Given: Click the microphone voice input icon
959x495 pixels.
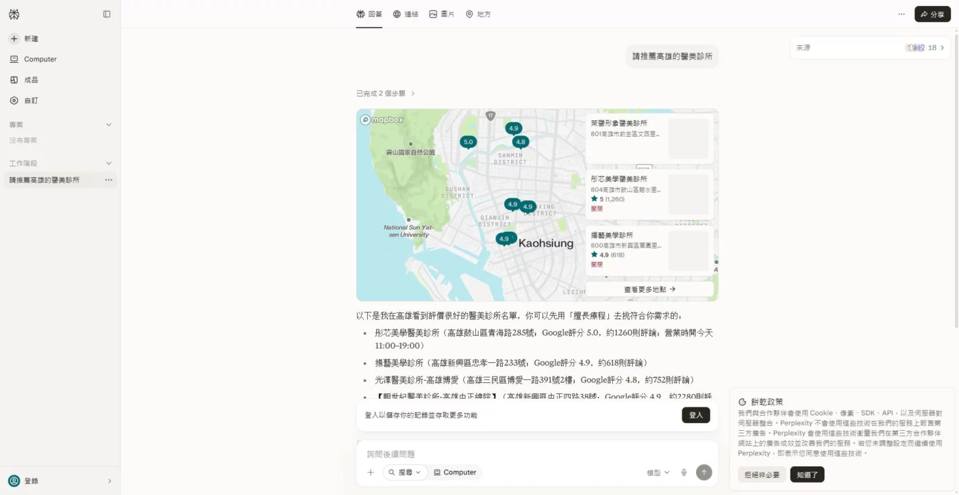Looking at the screenshot, I should click(684, 472).
